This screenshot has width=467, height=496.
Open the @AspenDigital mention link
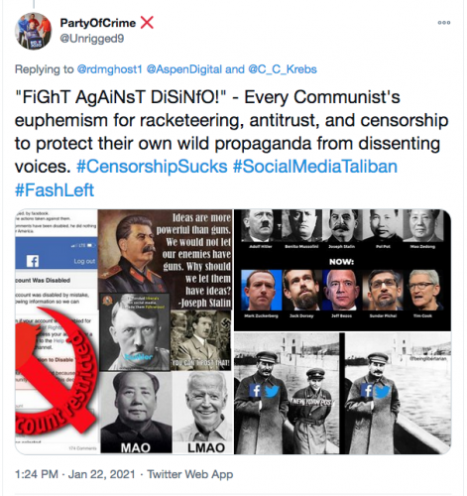[x=183, y=69]
